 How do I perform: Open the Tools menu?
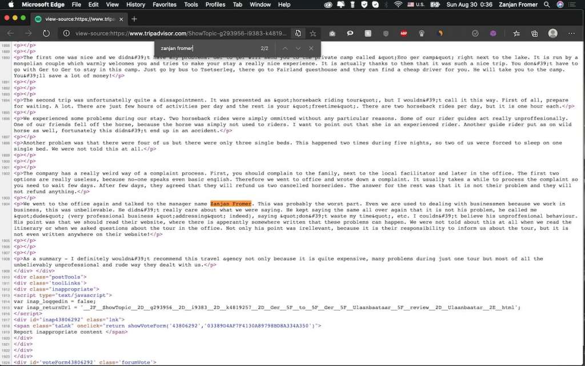191,5
